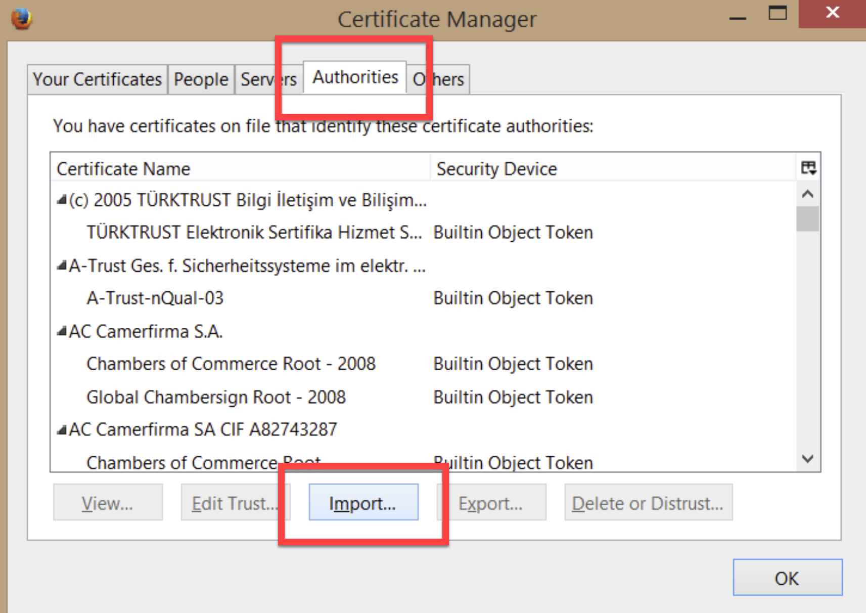Open the column picker icon
866x613 pixels.
tap(808, 168)
